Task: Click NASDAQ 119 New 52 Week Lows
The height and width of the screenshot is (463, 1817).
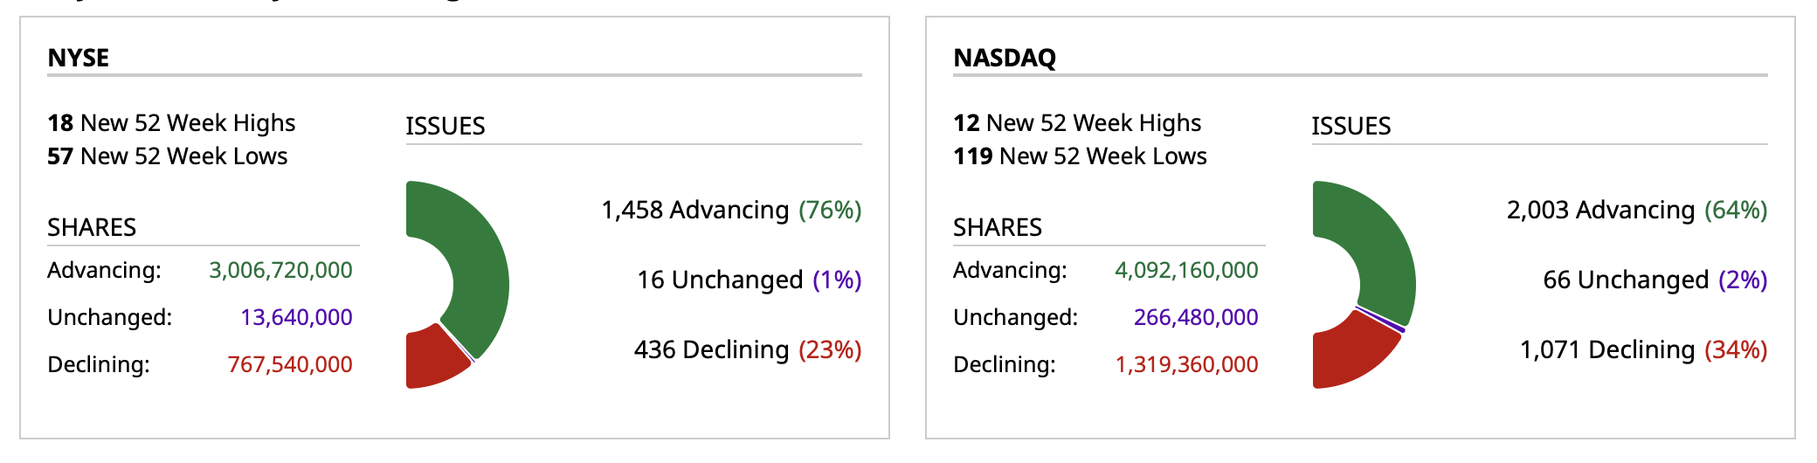Action: pos(1080,156)
